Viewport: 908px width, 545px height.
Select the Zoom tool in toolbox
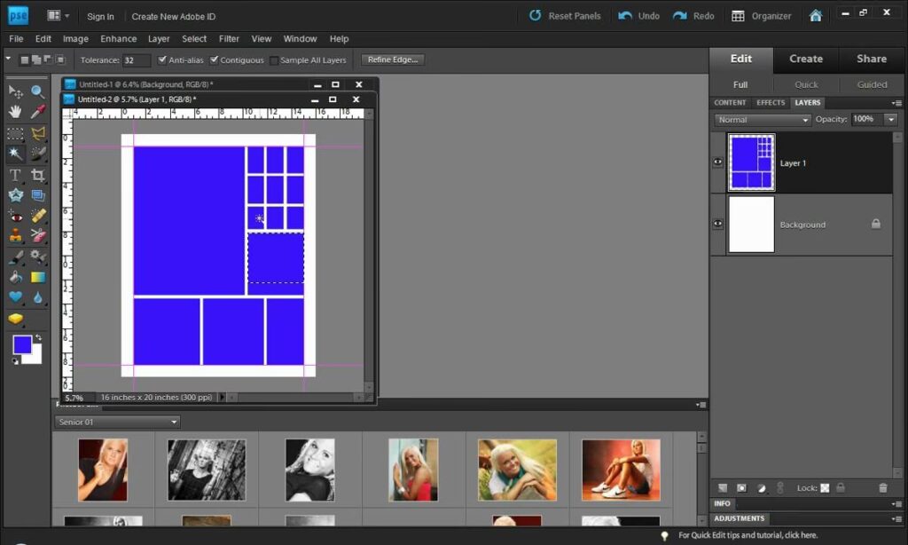(x=38, y=91)
